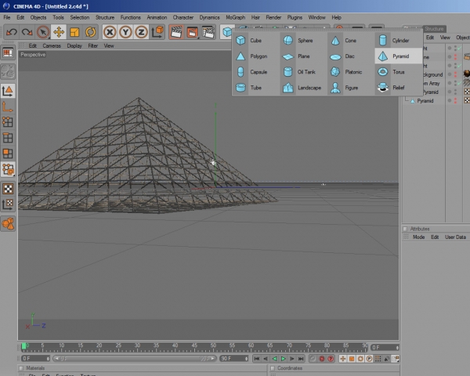This screenshot has height=376, width=470.
Task: Render in Picture Viewer icon
Action: tap(192, 32)
